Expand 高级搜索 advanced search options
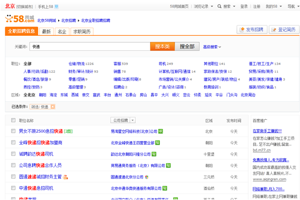Screen dimensions: 300x200 click(x=212, y=47)
